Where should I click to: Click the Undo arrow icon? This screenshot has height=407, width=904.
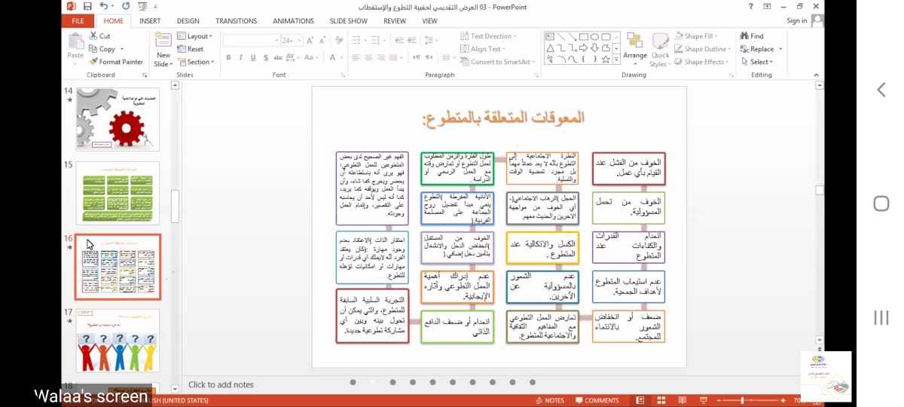[x=103, y=7]
